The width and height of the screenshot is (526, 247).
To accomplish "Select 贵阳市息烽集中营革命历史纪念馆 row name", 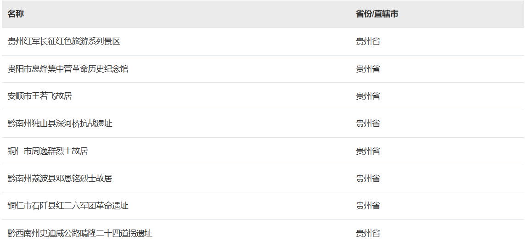I will [68, 69].
